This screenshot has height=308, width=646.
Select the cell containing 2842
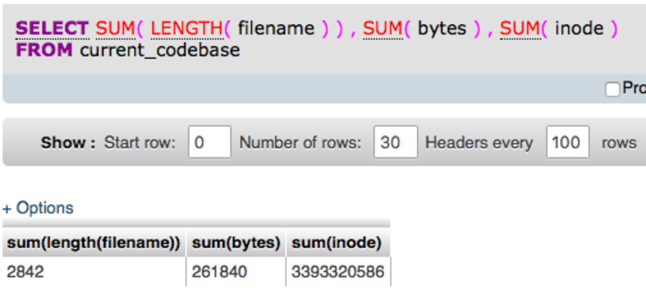25,272
